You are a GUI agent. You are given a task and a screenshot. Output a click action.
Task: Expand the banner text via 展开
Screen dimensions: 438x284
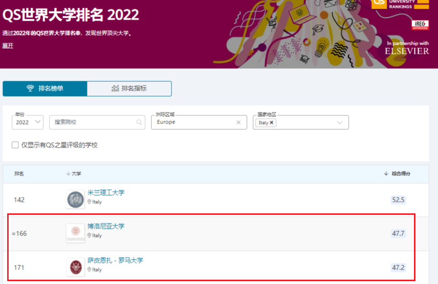[8, 46]
